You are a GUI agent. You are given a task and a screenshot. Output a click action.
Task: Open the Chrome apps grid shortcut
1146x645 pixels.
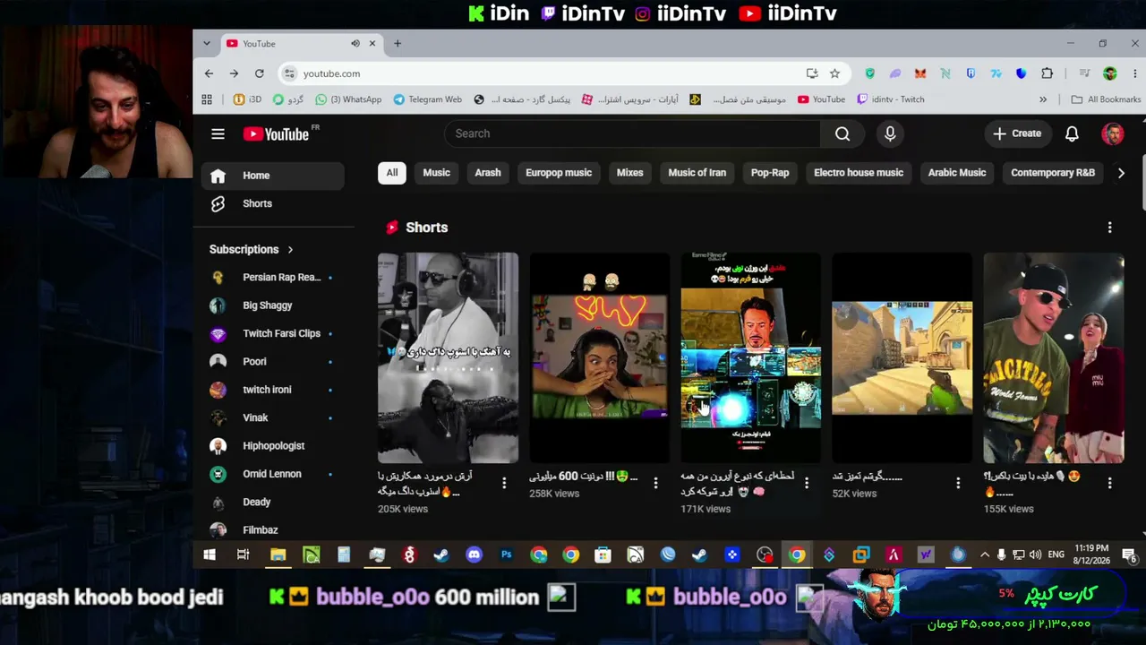[207, 99]
